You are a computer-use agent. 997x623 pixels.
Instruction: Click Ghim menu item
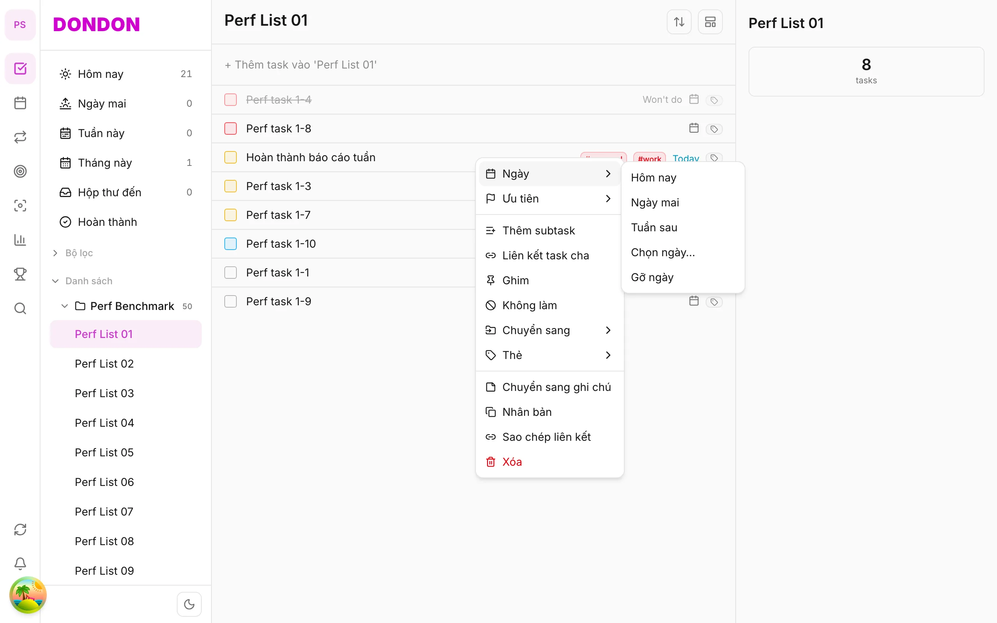pyautogui.click(x=549, y=281)
